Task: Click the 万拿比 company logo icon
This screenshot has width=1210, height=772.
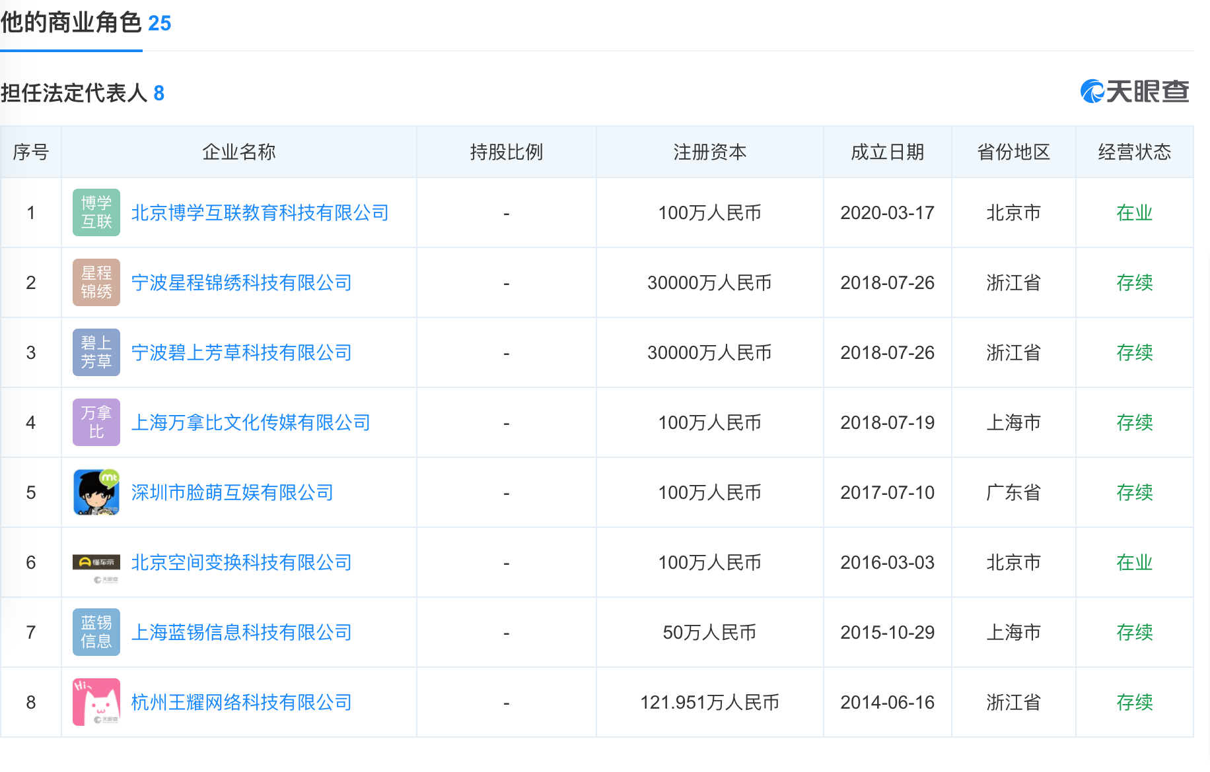Action: pos(96,422)
